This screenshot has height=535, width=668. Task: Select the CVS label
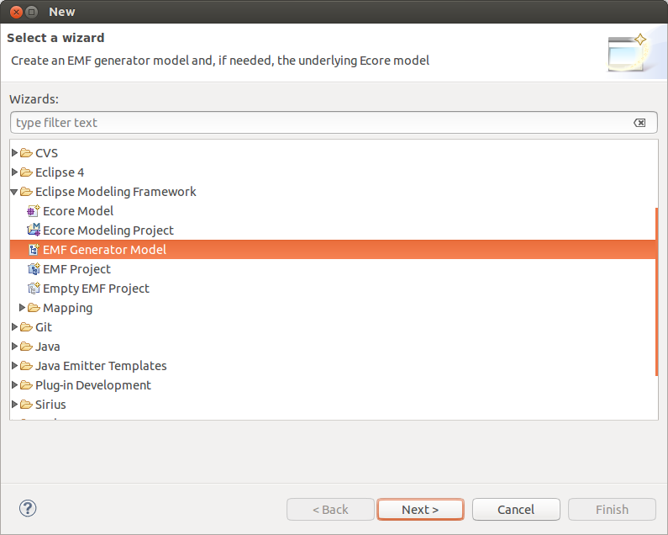click(x=46, y=153)
